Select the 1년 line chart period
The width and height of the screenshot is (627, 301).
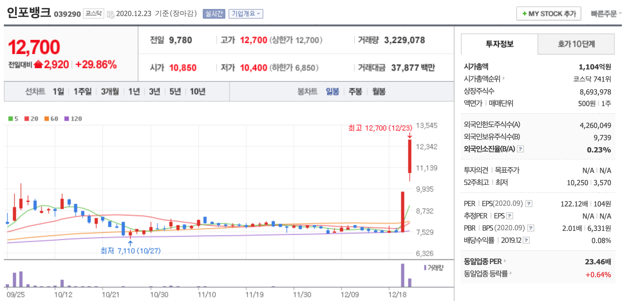(x=134, y=92)
